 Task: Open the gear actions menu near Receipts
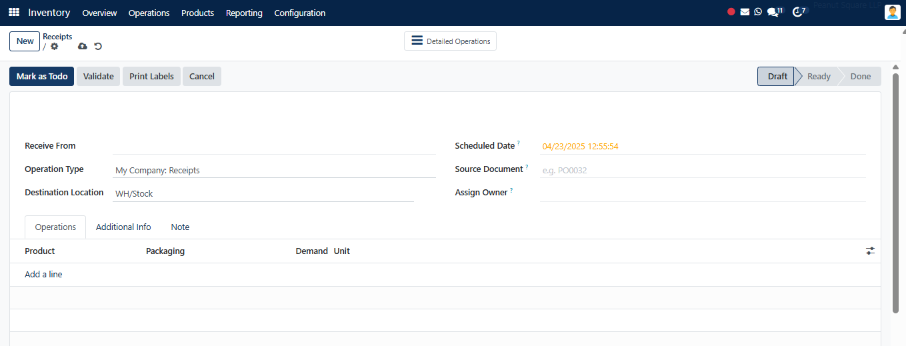(x=55, y=47)
